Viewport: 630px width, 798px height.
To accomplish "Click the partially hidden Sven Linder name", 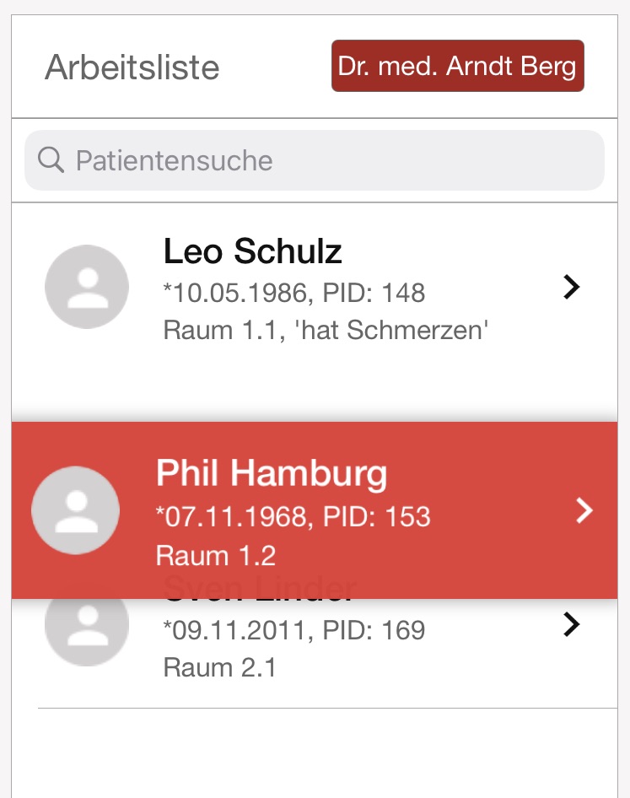I will (x=260, y=601).
